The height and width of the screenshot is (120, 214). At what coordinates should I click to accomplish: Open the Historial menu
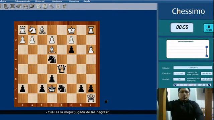click(x=40, y=1)
